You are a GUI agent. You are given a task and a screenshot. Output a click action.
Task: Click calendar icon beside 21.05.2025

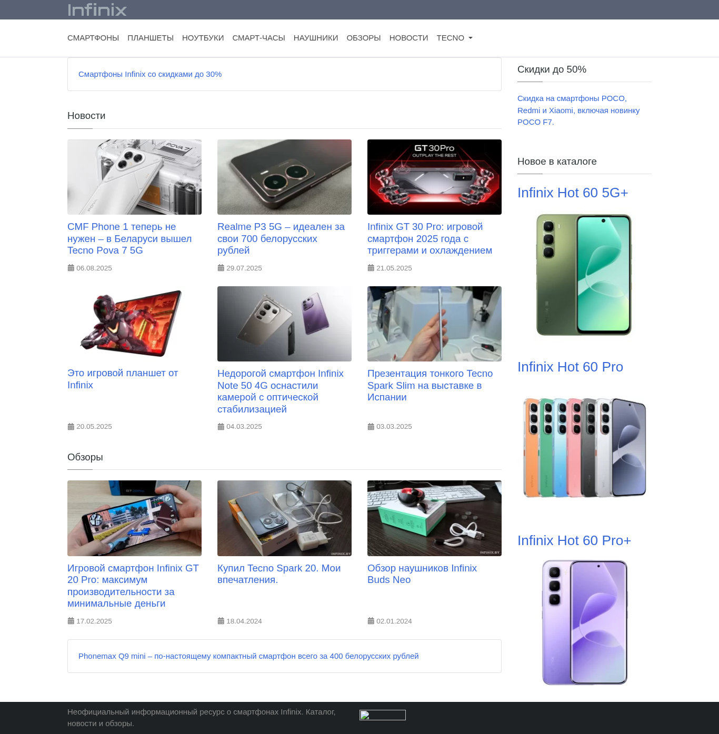(x=371, y=268)
